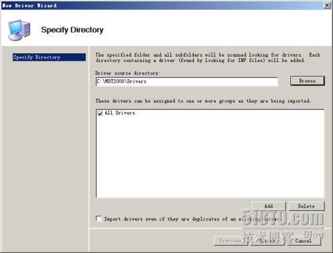
Task: Click the Driver source directory field
Action: [186, 81]
